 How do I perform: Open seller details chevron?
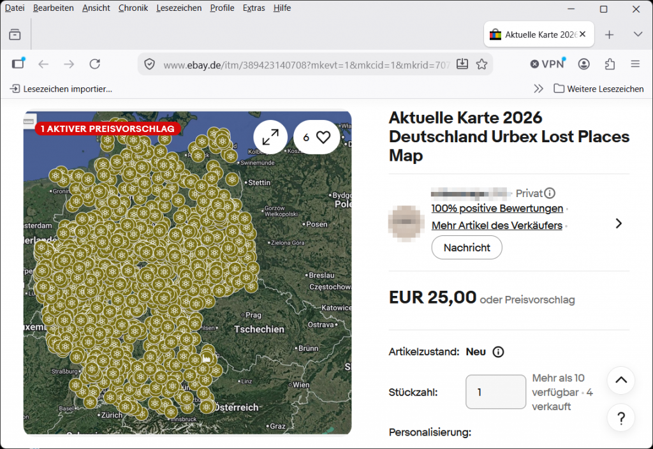(619, 224)
